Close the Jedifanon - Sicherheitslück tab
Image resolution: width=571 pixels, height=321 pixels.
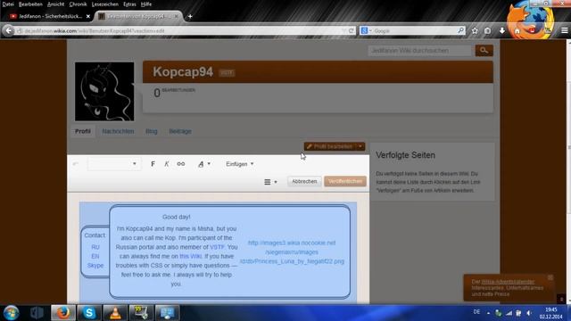(x=87, y=16)
